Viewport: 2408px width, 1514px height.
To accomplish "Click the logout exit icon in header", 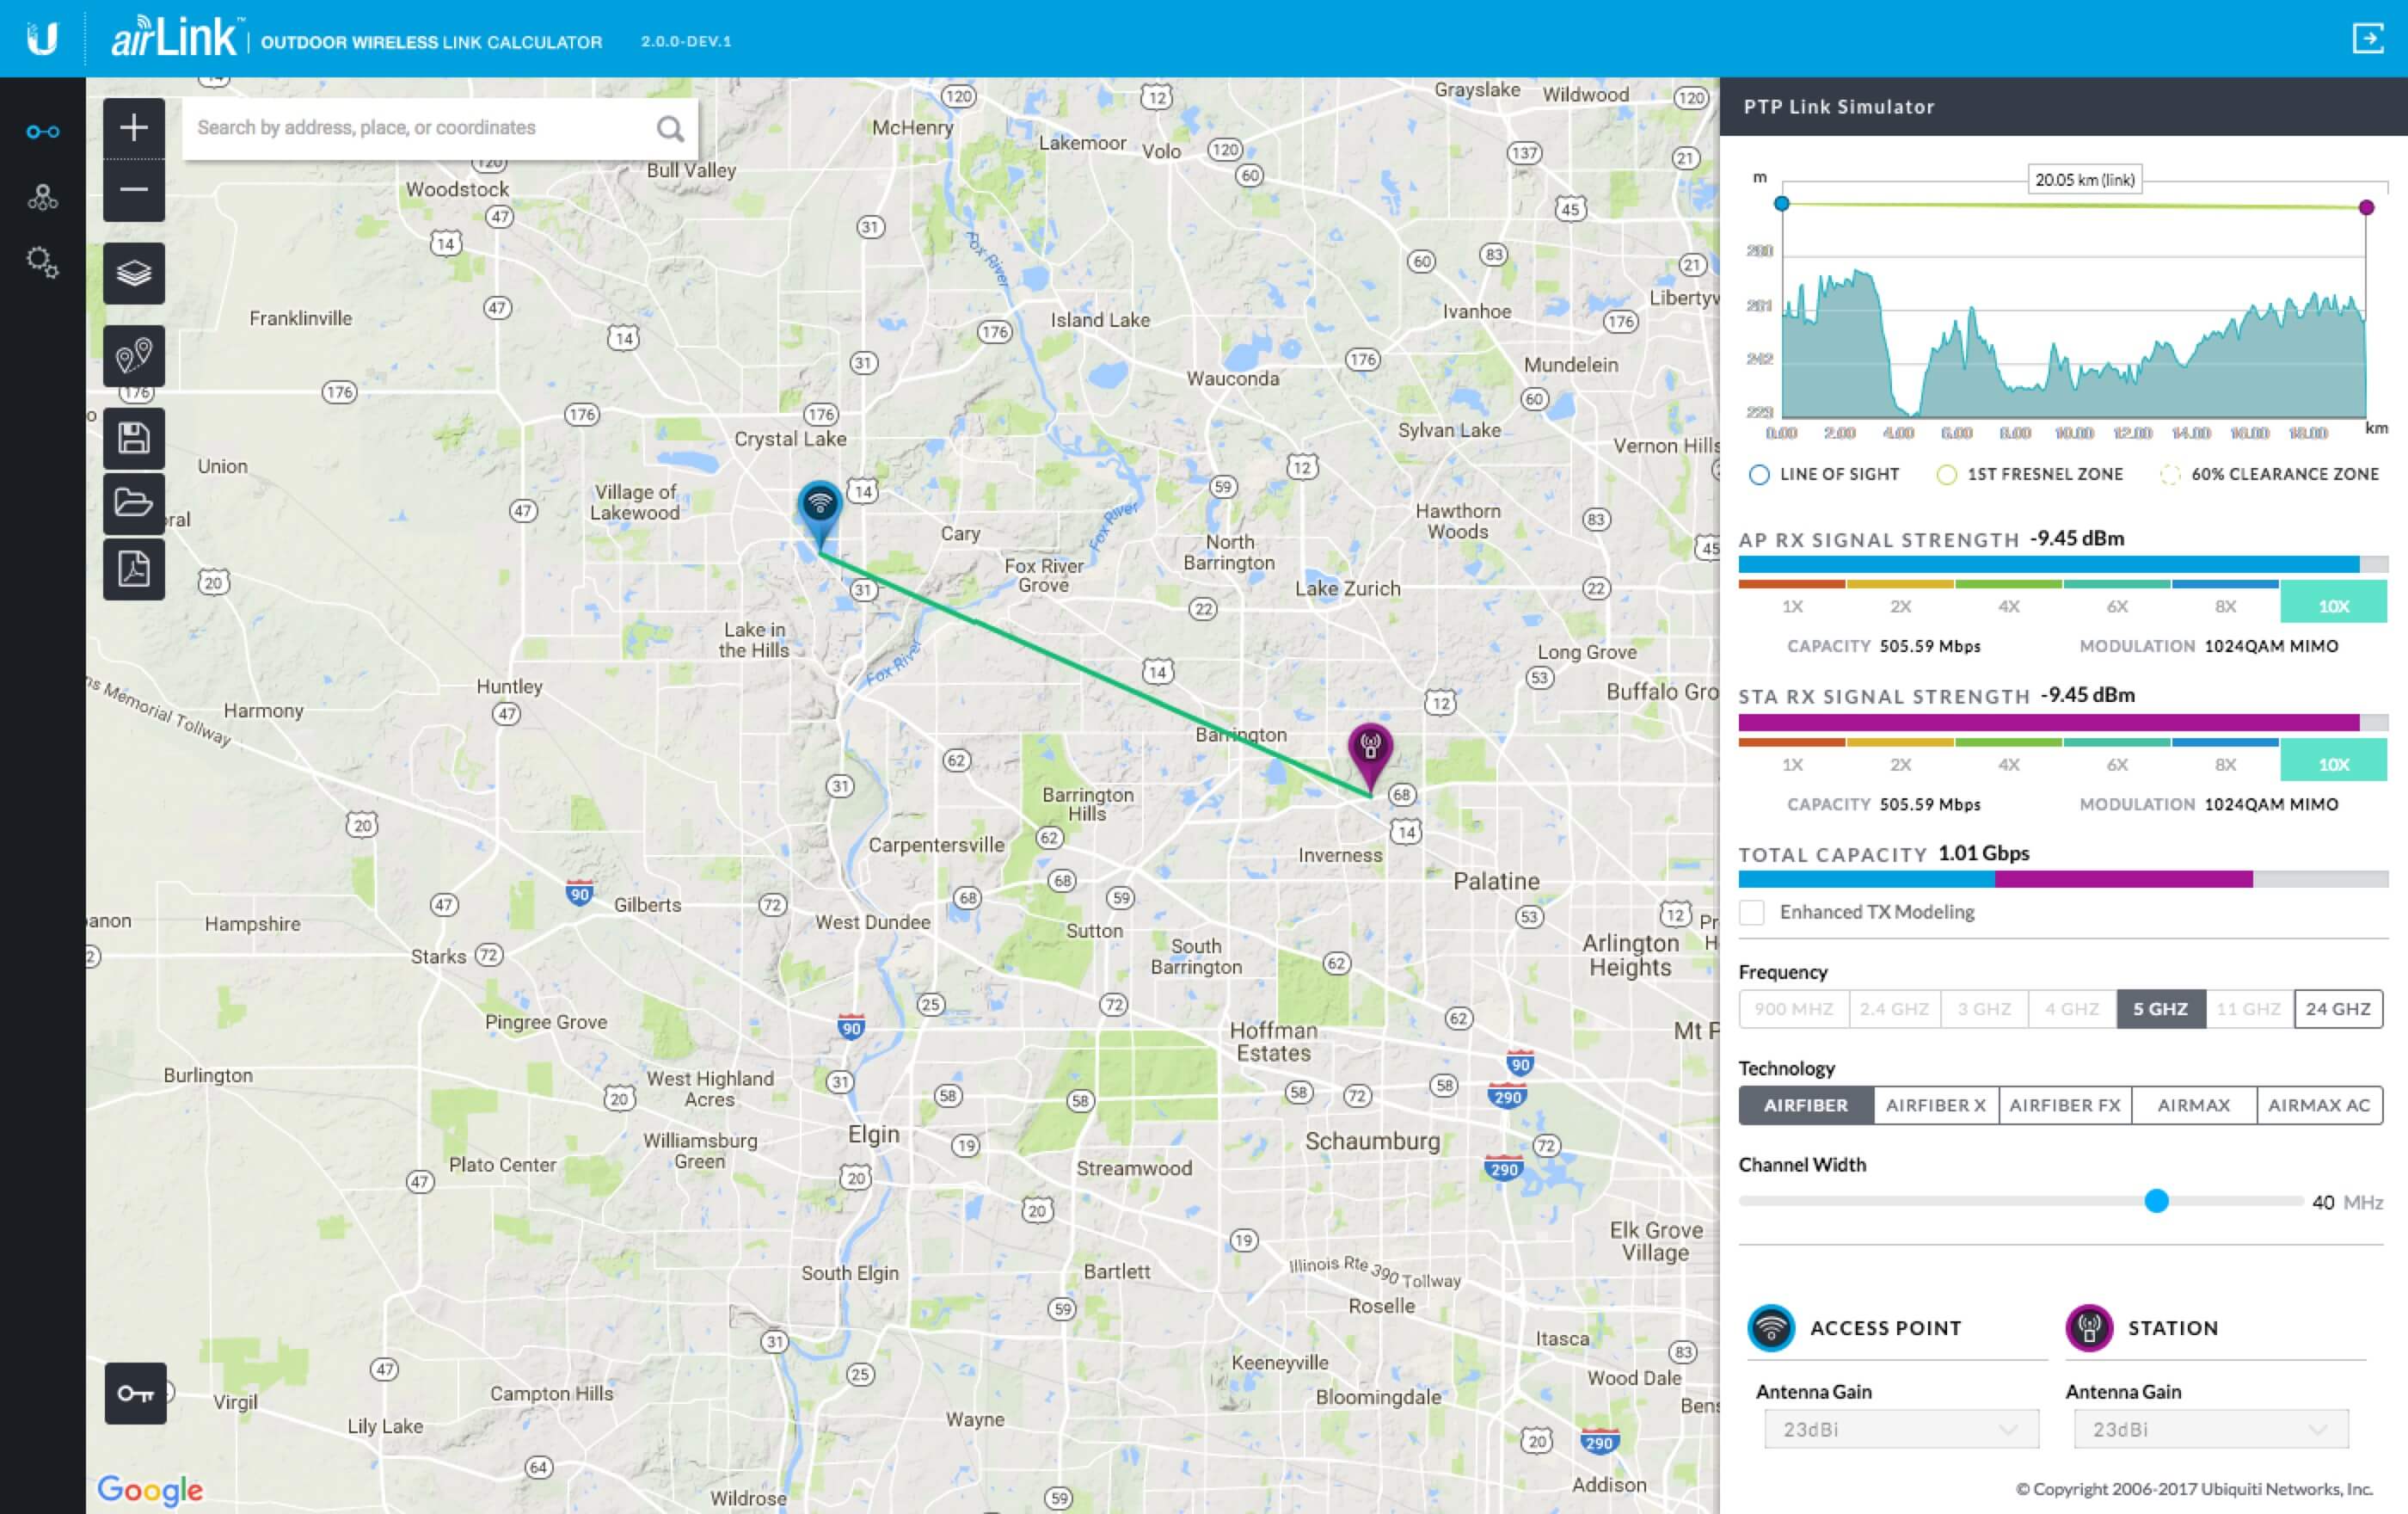I will point(2367,39).
